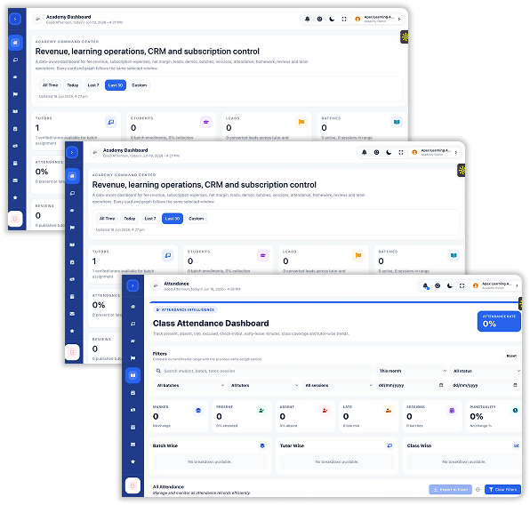Focus the Search student, batch, tutor field
Viewport: 530px width, 505px height.
tap(262, 371)
